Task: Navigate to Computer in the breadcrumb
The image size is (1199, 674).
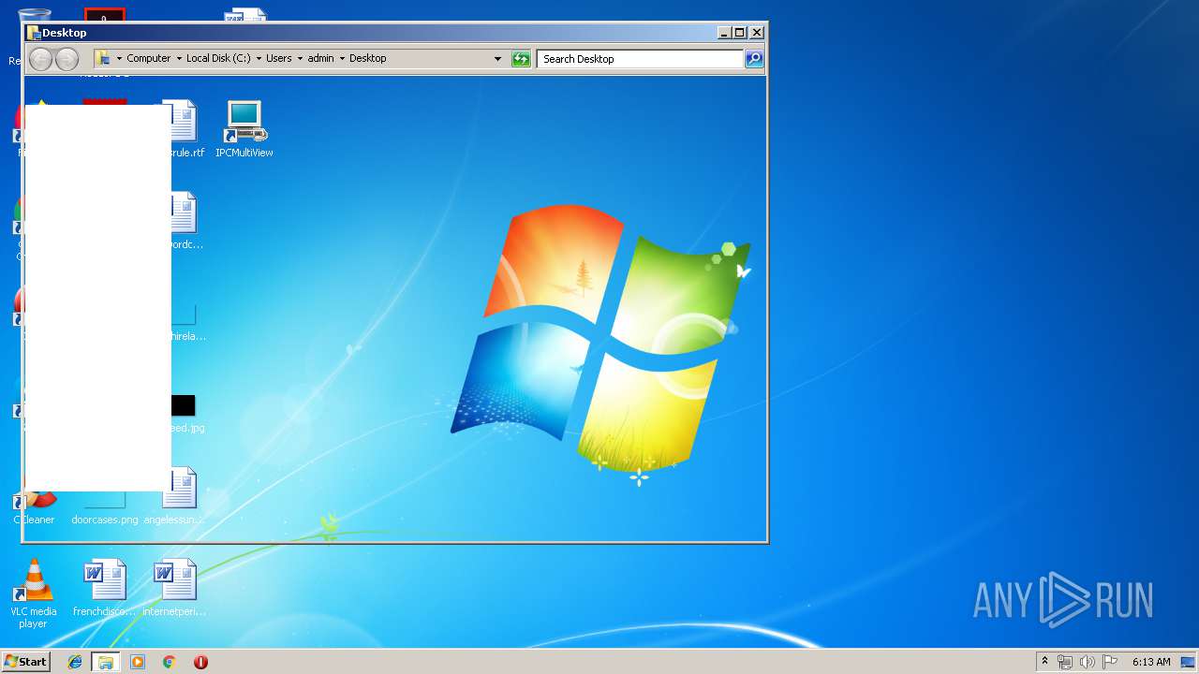Action: [x=149, y=58]
